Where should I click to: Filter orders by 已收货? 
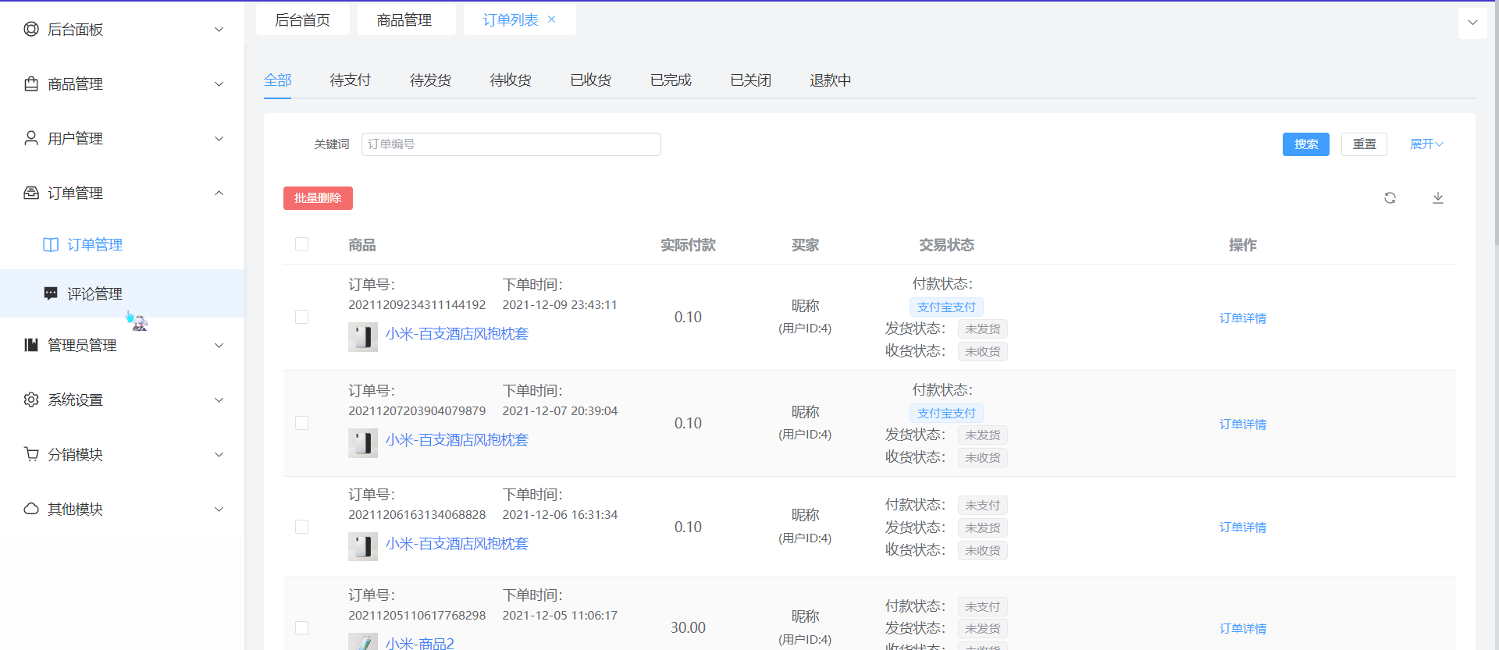click(591, 80)
